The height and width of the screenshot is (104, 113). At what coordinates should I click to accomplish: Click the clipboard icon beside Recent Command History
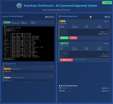(59, 86)
